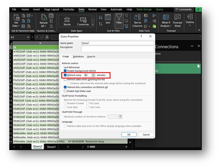This screenshot has height=168, width=220.
Task: Select the Table Design tab
Action: click(144, 9)
